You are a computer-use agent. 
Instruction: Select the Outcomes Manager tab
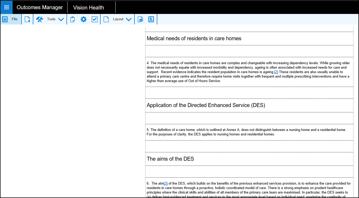[x=40, y=7]
